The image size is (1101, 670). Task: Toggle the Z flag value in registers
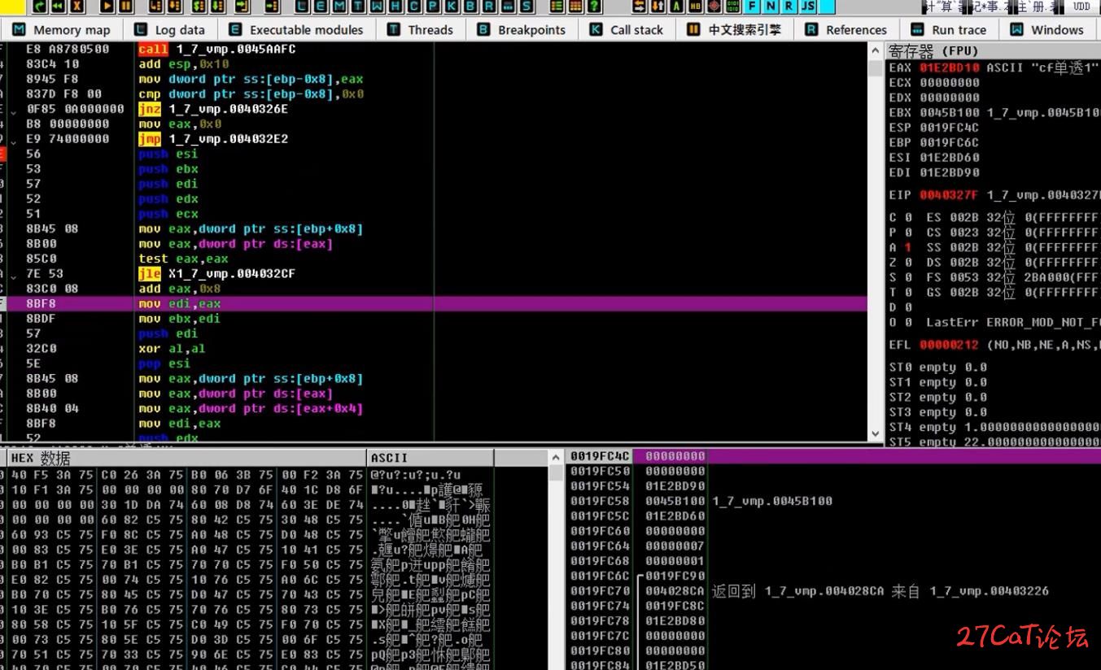point(907,263)
